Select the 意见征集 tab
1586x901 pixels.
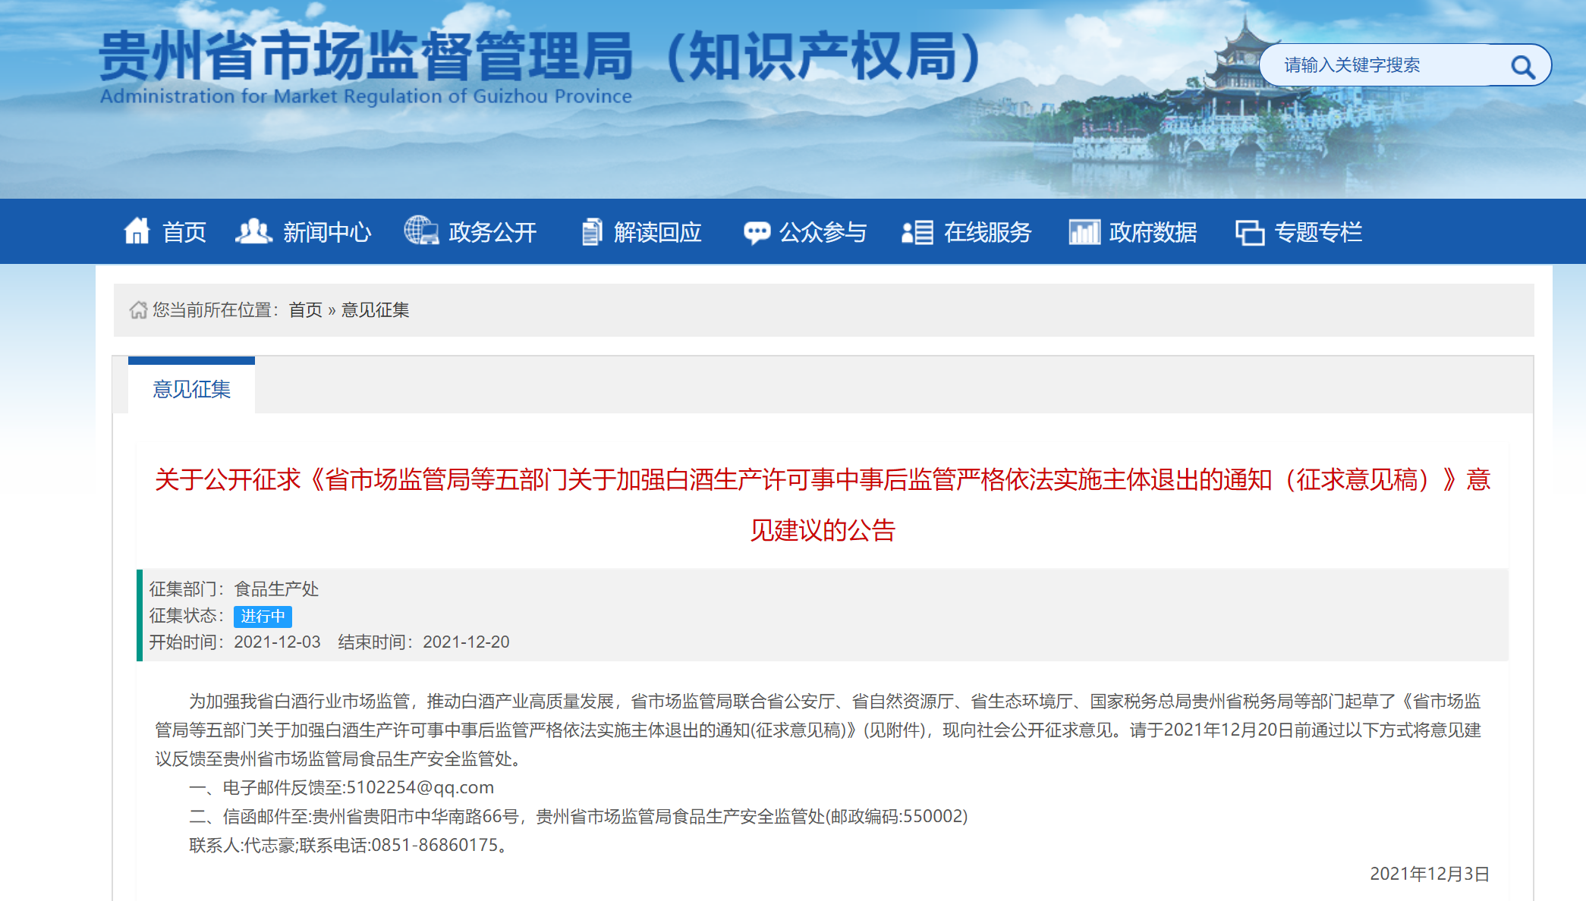click(191, 389)
